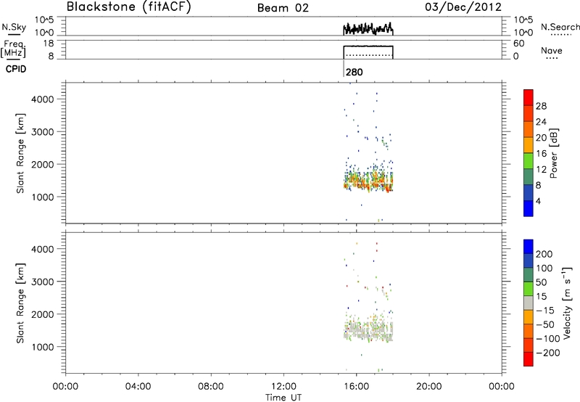The height and width of the screenshot is (402, 580).
Task: Click the gray velocity scatter band near 1500 km
Action: [x=368, y=332]
